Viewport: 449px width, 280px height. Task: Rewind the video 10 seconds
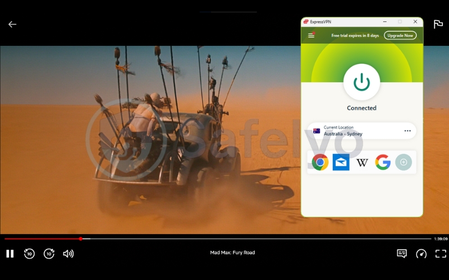point(29,254)
